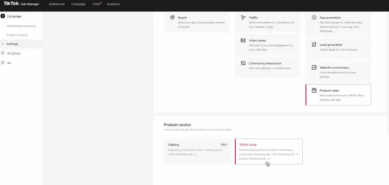Click the step 1 number circle
The image size is (389, 185).
pos(3,16)
